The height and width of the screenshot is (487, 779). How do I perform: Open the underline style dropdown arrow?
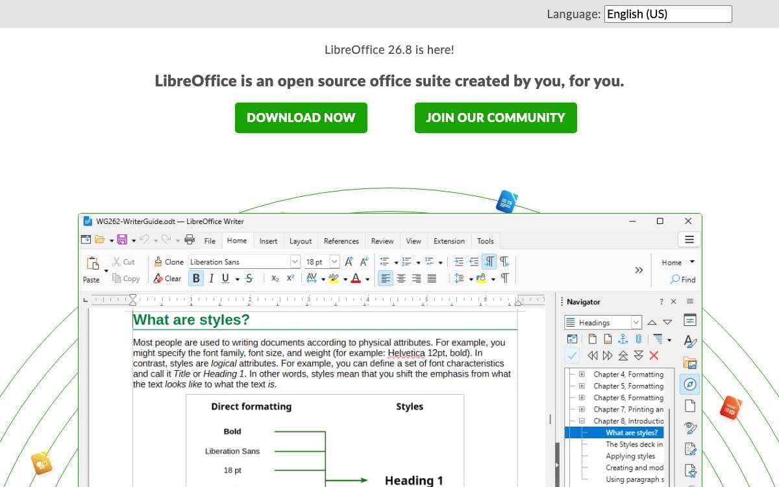click(238, 279)
